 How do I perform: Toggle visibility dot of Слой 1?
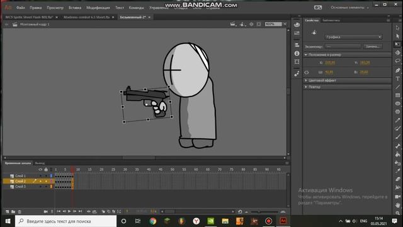(x=40, y=176)
